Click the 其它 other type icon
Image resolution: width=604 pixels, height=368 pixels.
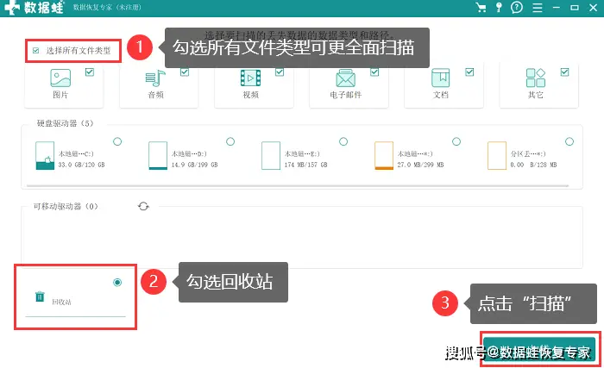(536, 78)
